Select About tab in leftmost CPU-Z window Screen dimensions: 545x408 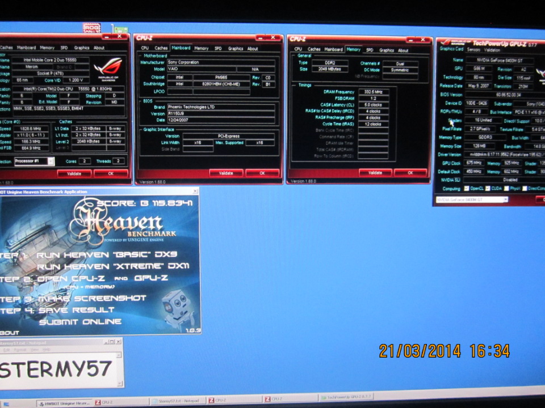99,48
